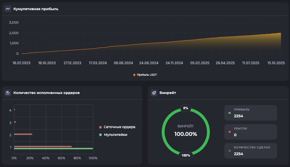Click the 100% badge below the winrate donut
This screenshot has width=290, height=167.
pyautogui.click(x=185, y=156)
